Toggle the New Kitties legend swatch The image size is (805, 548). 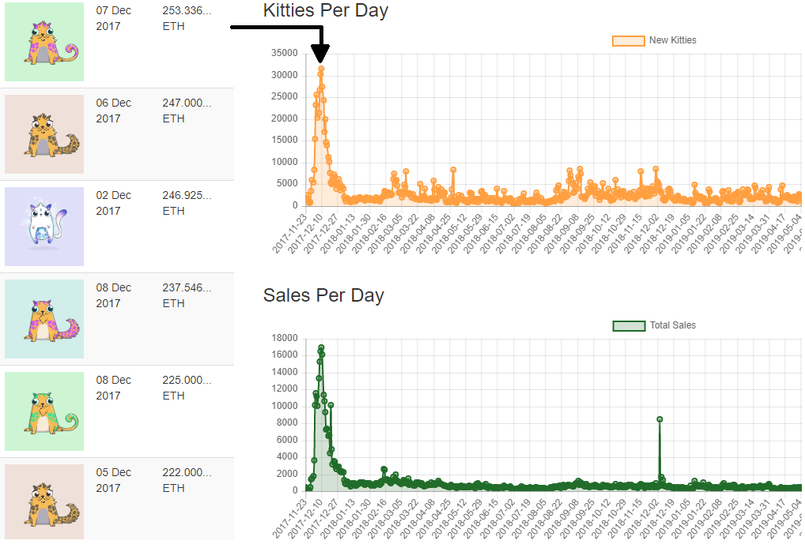coord(629,40)
